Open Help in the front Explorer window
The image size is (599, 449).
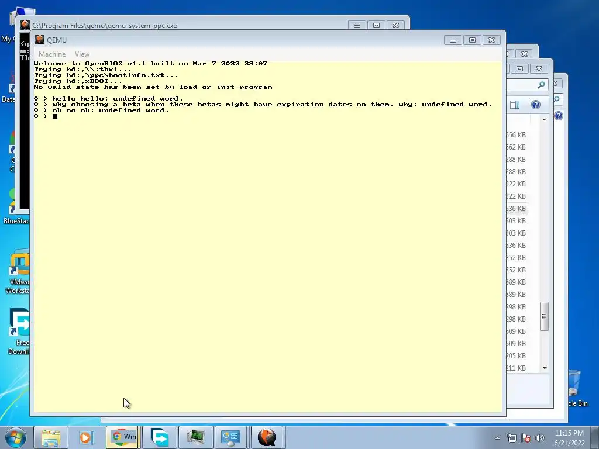click(536, 105)
